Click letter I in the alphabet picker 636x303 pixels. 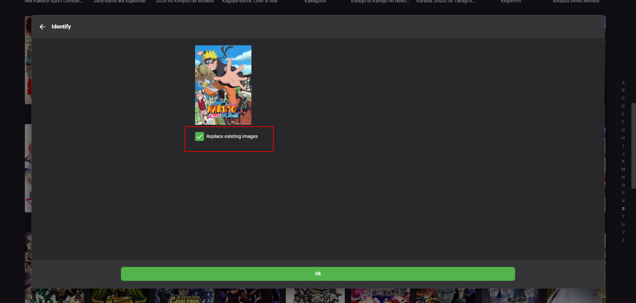(x=623, y=146)
